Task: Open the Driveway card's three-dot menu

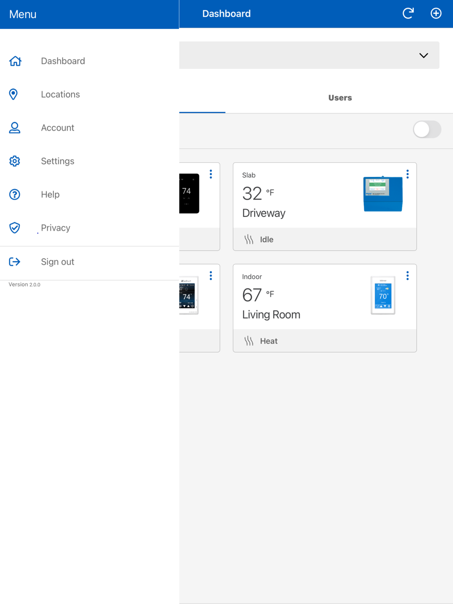Action: (x=408, y=174)
